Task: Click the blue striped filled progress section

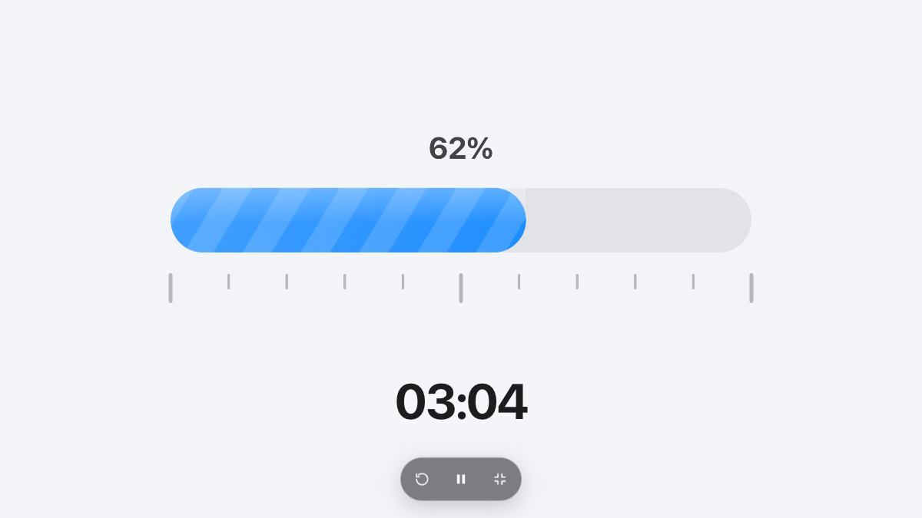Action: click(348, 220)
